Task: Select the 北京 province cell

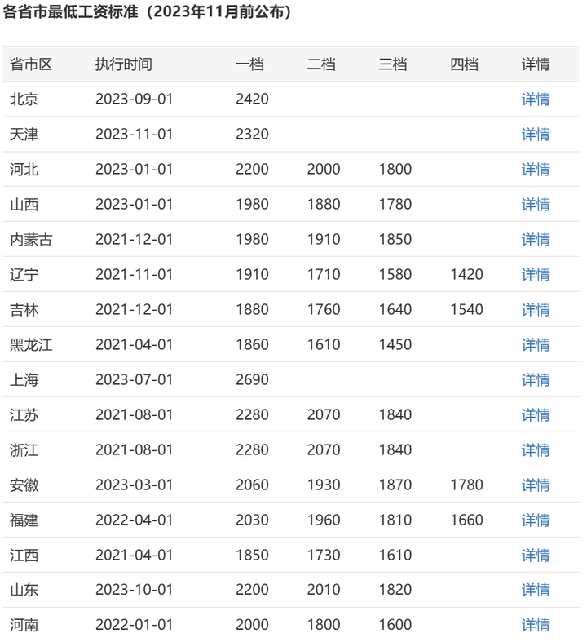Action: 24,99
